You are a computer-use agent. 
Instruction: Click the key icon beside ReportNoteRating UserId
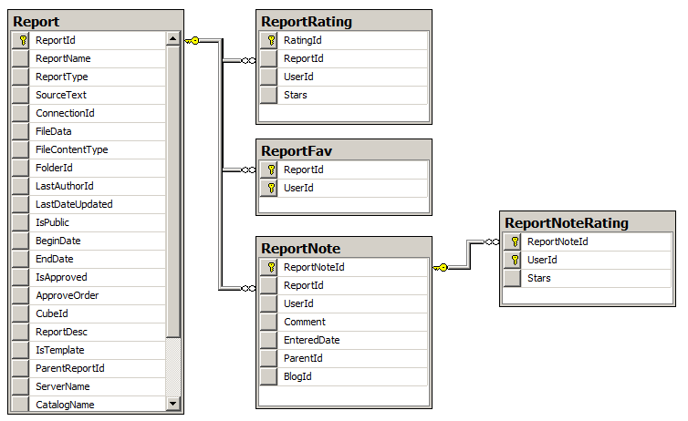pyautogui.click(x=513, y=260)
